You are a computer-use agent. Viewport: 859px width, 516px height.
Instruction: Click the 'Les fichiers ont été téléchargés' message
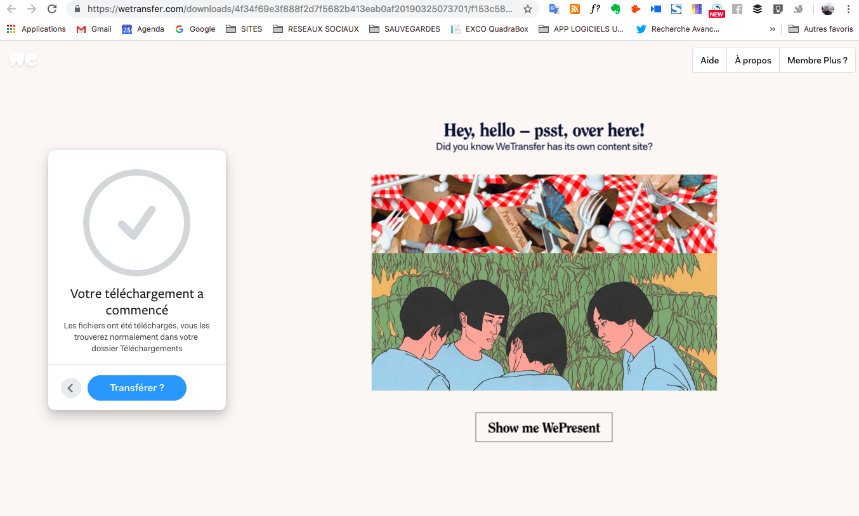coord(137,337)
